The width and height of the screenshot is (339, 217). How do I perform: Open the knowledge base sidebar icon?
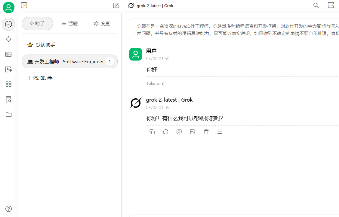pyautogui.click(x=8, y=100)
